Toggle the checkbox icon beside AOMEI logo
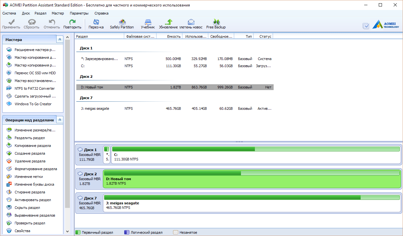This screenshot has width=403, height=236. (x=366, y=26)
